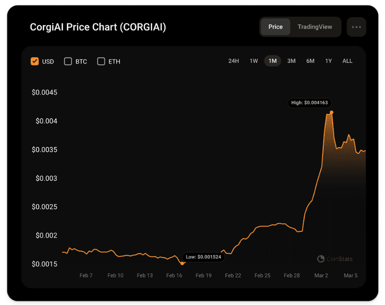Viewport: 385px width, 305px height.
Task: Click the CoinStats logo watermark
Action: pyautogui.click(x=335, y=259)
